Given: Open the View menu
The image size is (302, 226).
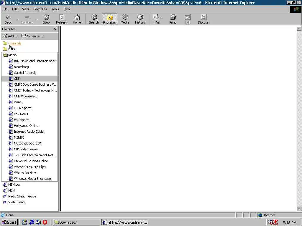Looking at the screenshot, I should [25, 9].
